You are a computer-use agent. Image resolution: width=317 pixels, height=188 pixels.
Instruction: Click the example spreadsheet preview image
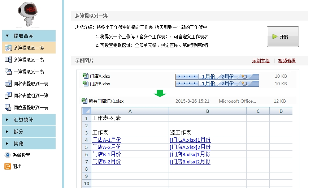[187, 145]
